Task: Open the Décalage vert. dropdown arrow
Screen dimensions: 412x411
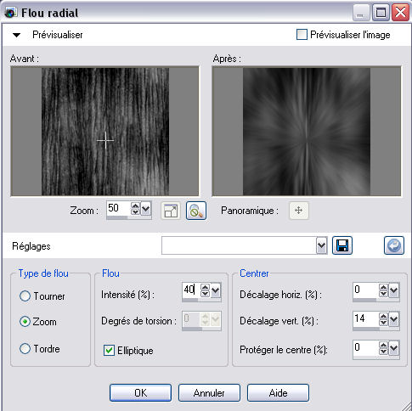Action: point(394,319)
